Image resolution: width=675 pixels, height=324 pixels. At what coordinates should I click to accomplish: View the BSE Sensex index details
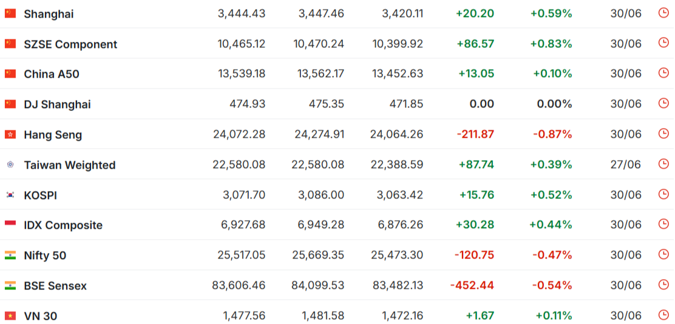[x=55, y=286]
